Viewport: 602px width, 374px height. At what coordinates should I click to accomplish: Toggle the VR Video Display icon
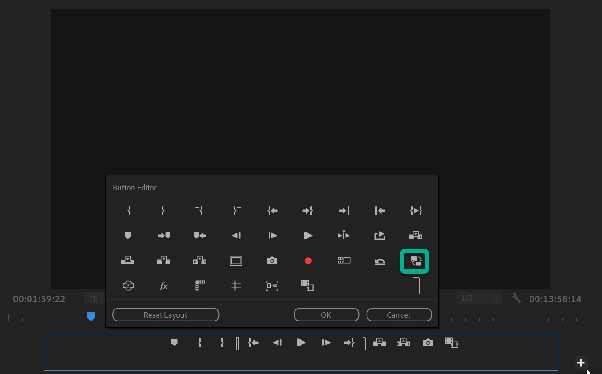(x=128, y=286)
